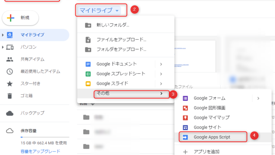Click the storage usage progress bar
275x155 pixels.
[x=45, y=137]
